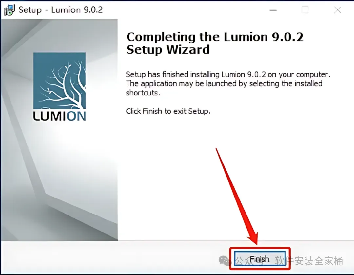Click the WeChat watermark icon
This screenshot has height=275, width=354.
(225, 261)
